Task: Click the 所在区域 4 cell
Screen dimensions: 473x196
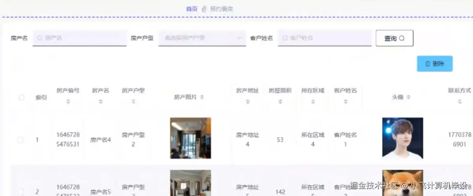Action: point(313,140)
